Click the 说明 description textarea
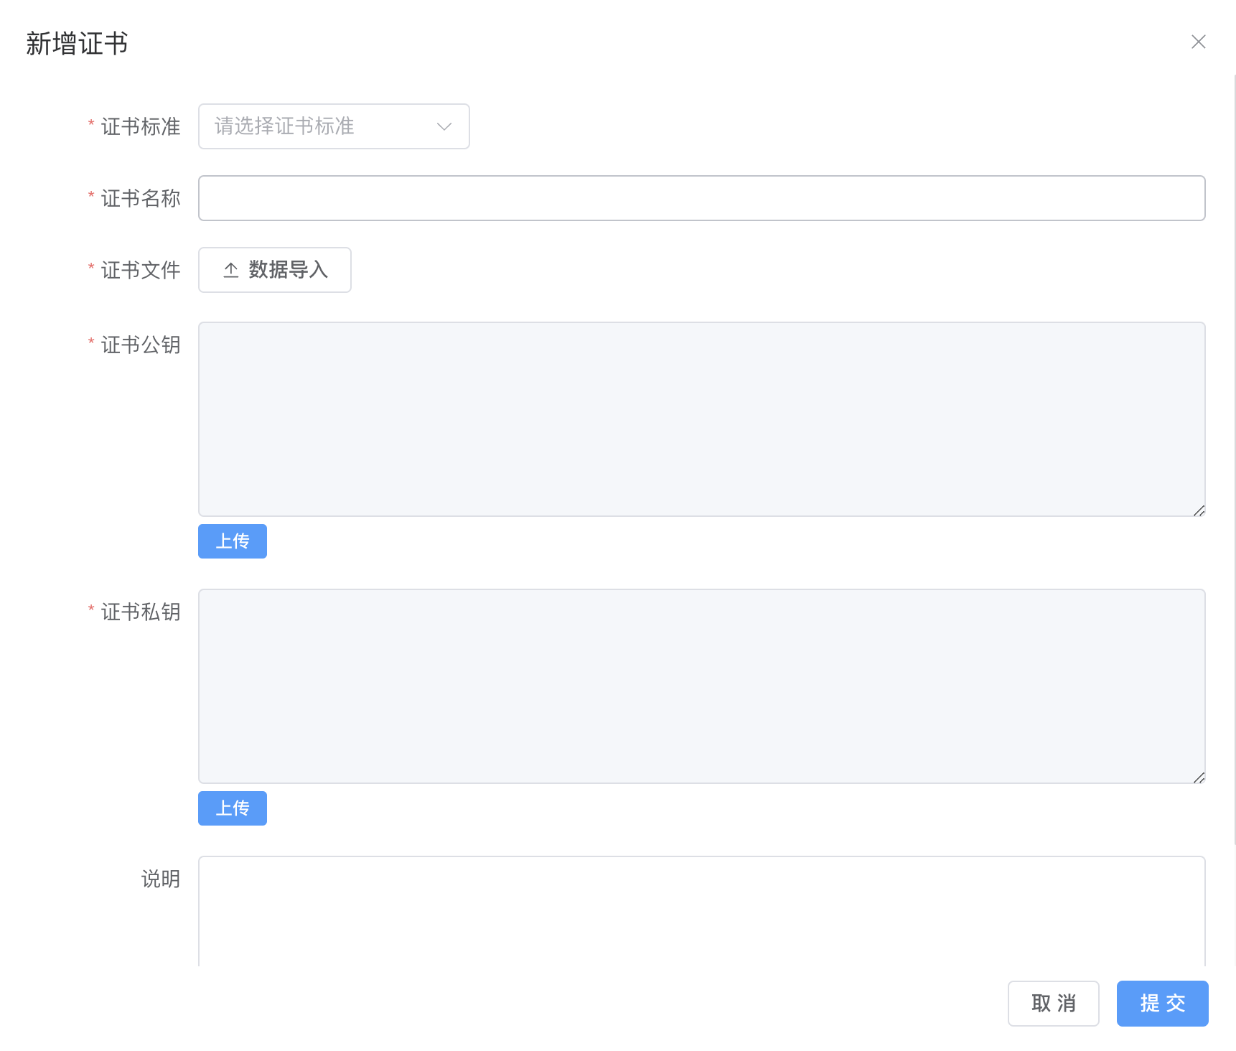The image size is (1236, 1051). pos(701,911)
